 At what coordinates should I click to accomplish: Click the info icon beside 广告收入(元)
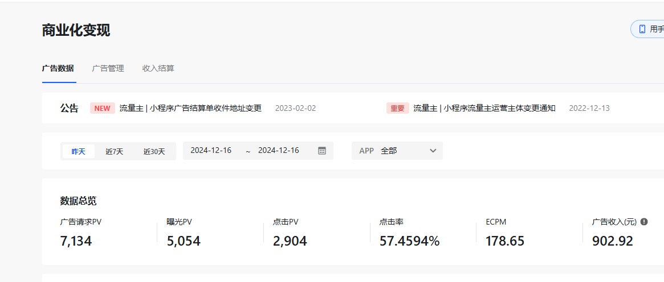[644, 222]
